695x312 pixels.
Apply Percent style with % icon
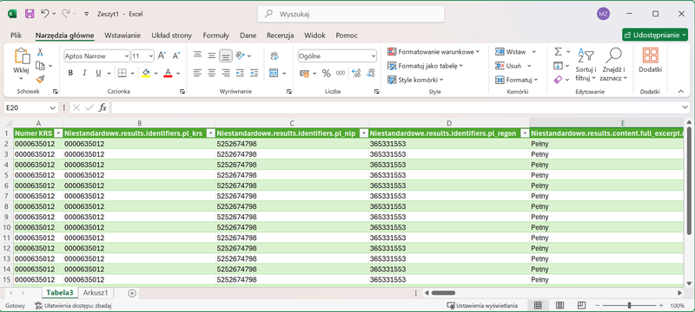click(327, 73)
